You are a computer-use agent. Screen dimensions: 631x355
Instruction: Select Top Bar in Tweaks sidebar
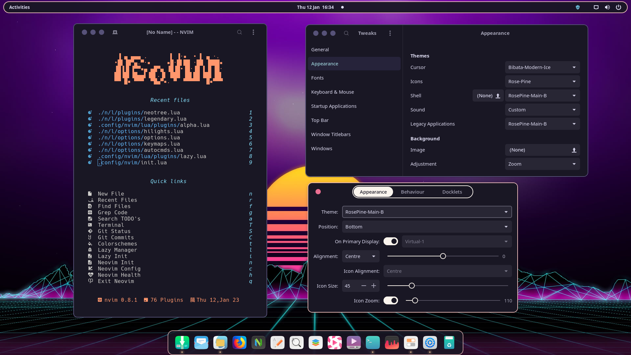click(354, 120)
